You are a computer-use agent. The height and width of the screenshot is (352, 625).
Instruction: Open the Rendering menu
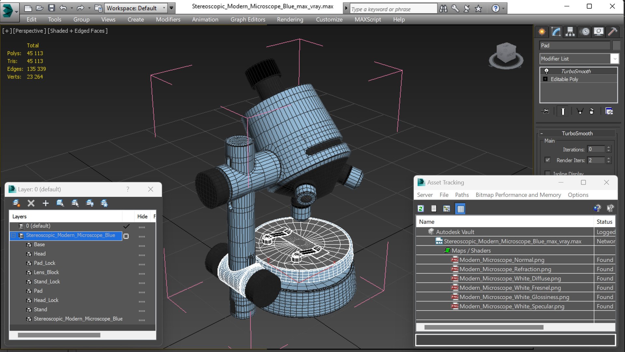290,20
